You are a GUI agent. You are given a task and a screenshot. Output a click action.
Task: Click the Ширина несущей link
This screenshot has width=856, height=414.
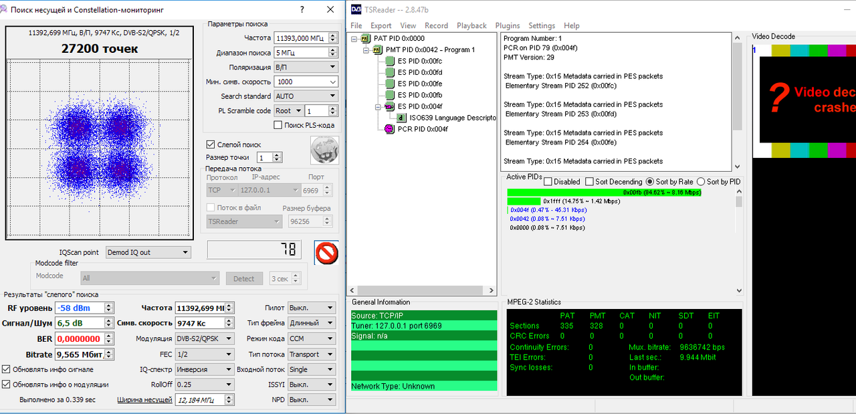[144, 400]
